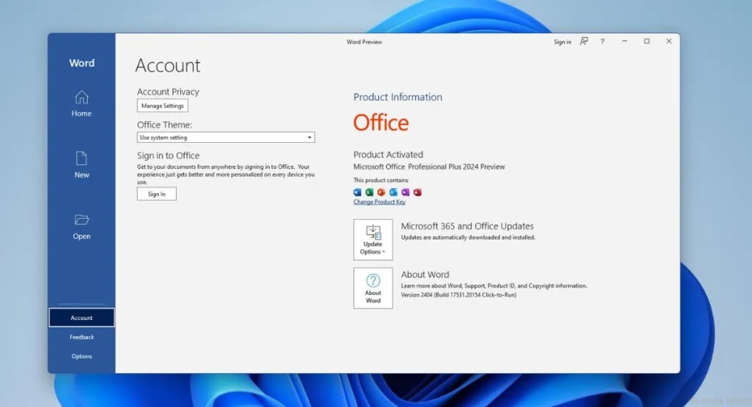This screenshot has width=752, height=407.
Task: Click Sign in link in the title bar
Action: [x=562, y=42]
